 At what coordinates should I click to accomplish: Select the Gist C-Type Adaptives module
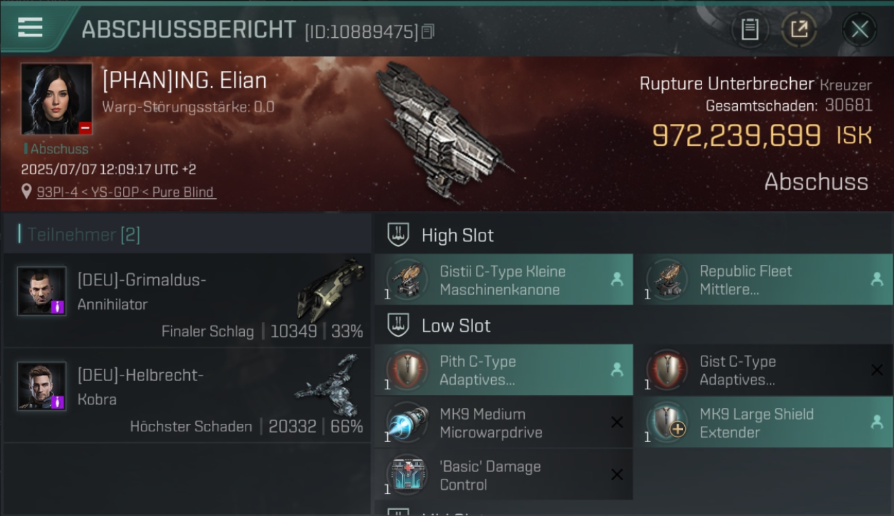763,370
